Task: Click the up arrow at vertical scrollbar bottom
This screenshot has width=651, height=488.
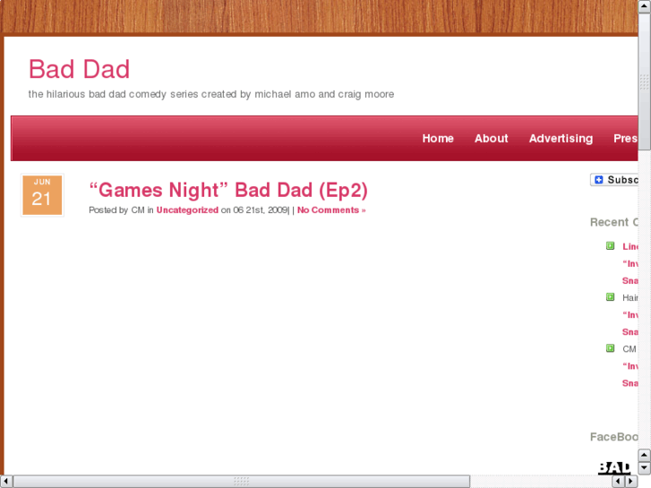Action: point(645,455)
